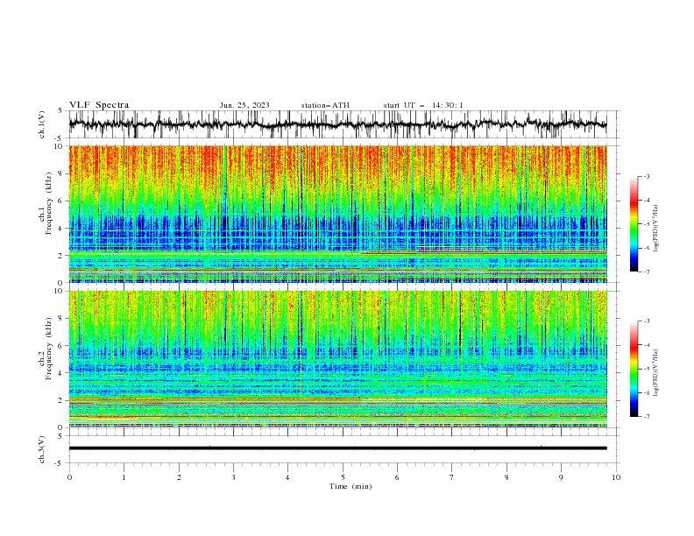Click the time axis tick label "4"
Image resolution: width=694 pixels, height=536 pixels.
click(287, 477)
